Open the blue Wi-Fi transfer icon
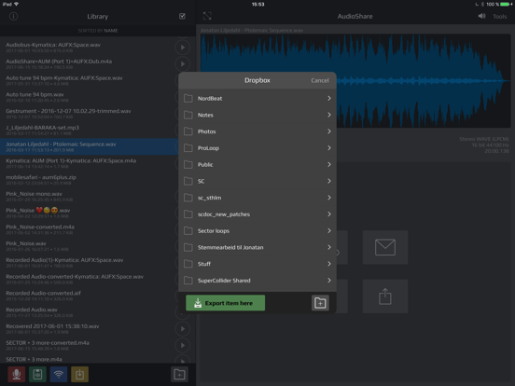This screenshot has height=386, width=515. tap(59, 374)
